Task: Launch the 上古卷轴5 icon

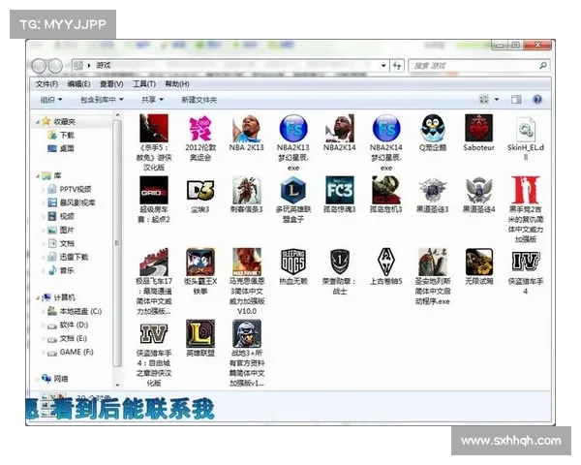Action: pos(386,262)
